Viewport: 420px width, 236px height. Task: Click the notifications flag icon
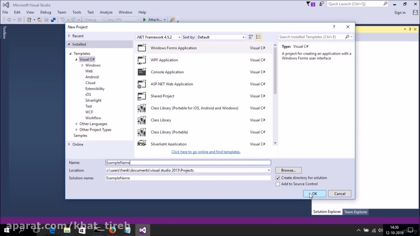[x=308, y=4]
